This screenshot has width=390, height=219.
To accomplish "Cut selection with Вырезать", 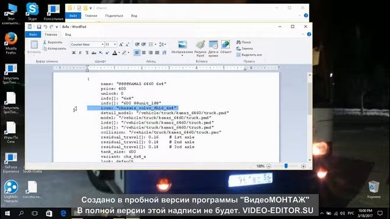I will [52, 42].
